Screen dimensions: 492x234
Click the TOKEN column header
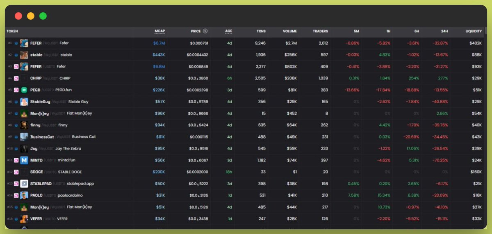pyautogui.click(x=12, y=31)
